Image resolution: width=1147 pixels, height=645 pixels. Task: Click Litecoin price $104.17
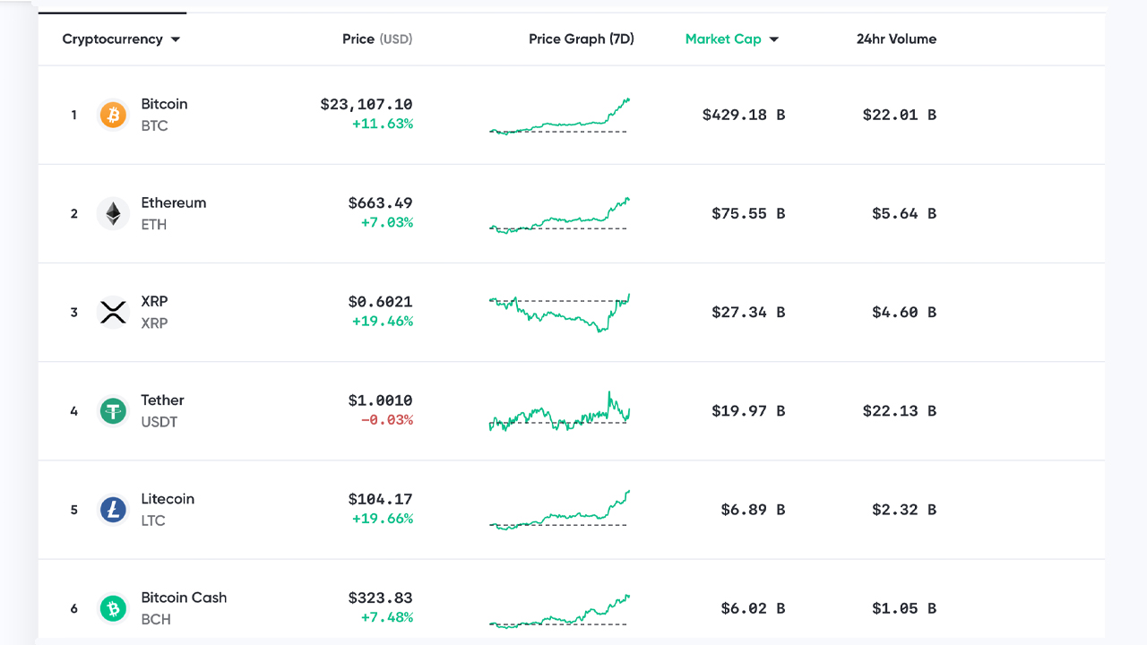point(381,499)
